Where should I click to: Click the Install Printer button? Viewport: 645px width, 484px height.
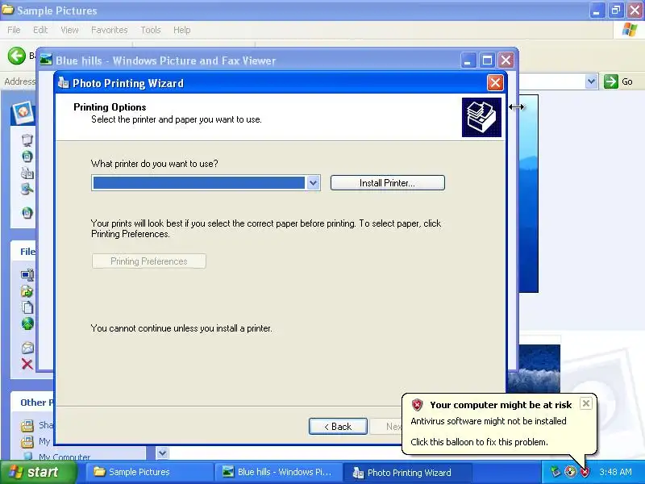point(388,183)
